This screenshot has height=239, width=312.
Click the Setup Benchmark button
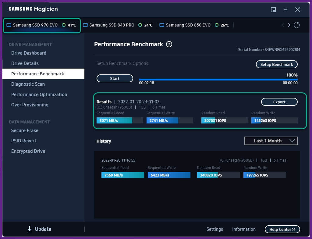pyautogui.click(x=277, y=64)
